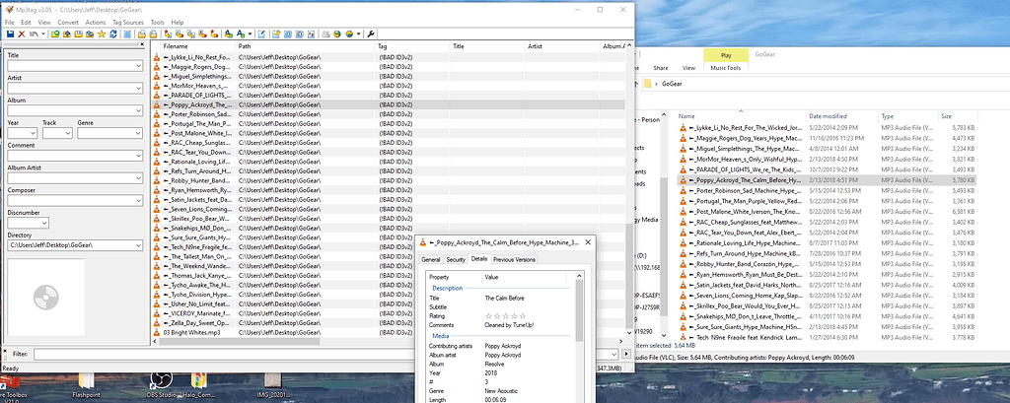Open the File menu in Mp3tag
This screenshot has height=403, width=1010.
tap(9, 22)
